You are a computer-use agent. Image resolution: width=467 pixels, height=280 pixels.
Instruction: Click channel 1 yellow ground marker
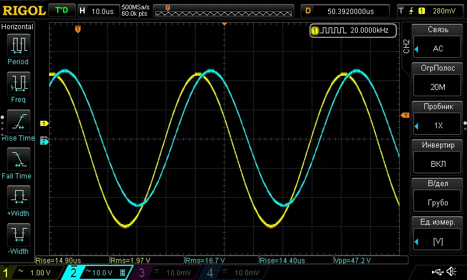click(44, 123)
